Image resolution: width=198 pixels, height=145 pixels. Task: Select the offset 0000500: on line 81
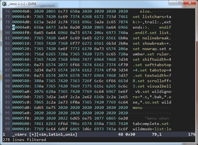(22, 38)
